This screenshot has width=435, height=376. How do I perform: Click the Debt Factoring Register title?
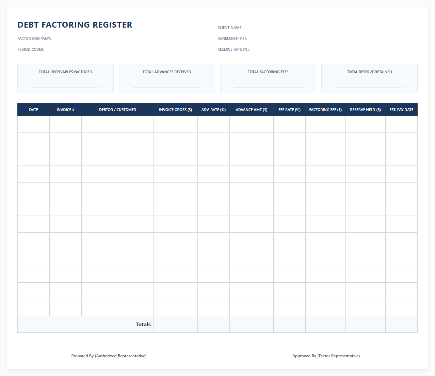click(x=75, y=25)
